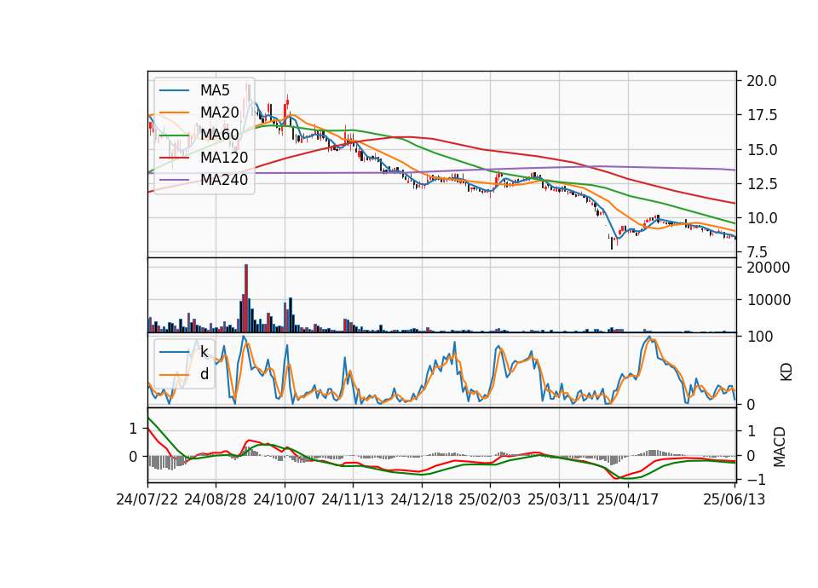This screenshot has height=588, width=818.
Task: Click the orange MA20 legend line sample
Action: point(174,112)
